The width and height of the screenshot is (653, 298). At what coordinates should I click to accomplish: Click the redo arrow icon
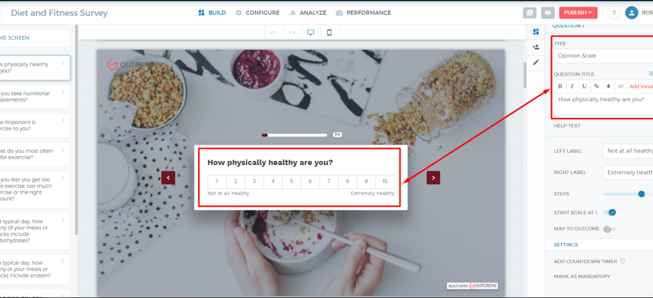[x=292, y=33]
